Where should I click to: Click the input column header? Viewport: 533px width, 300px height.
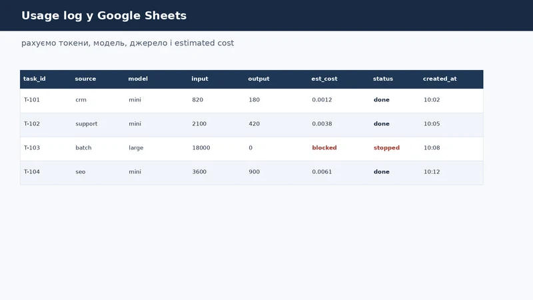tap(199, 79)
